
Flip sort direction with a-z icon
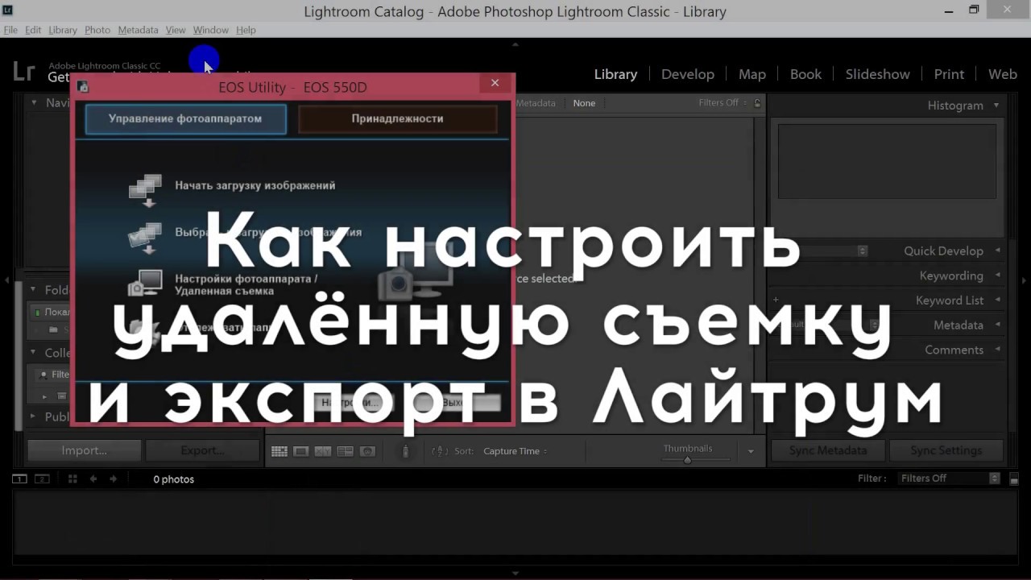coord(439,451)
